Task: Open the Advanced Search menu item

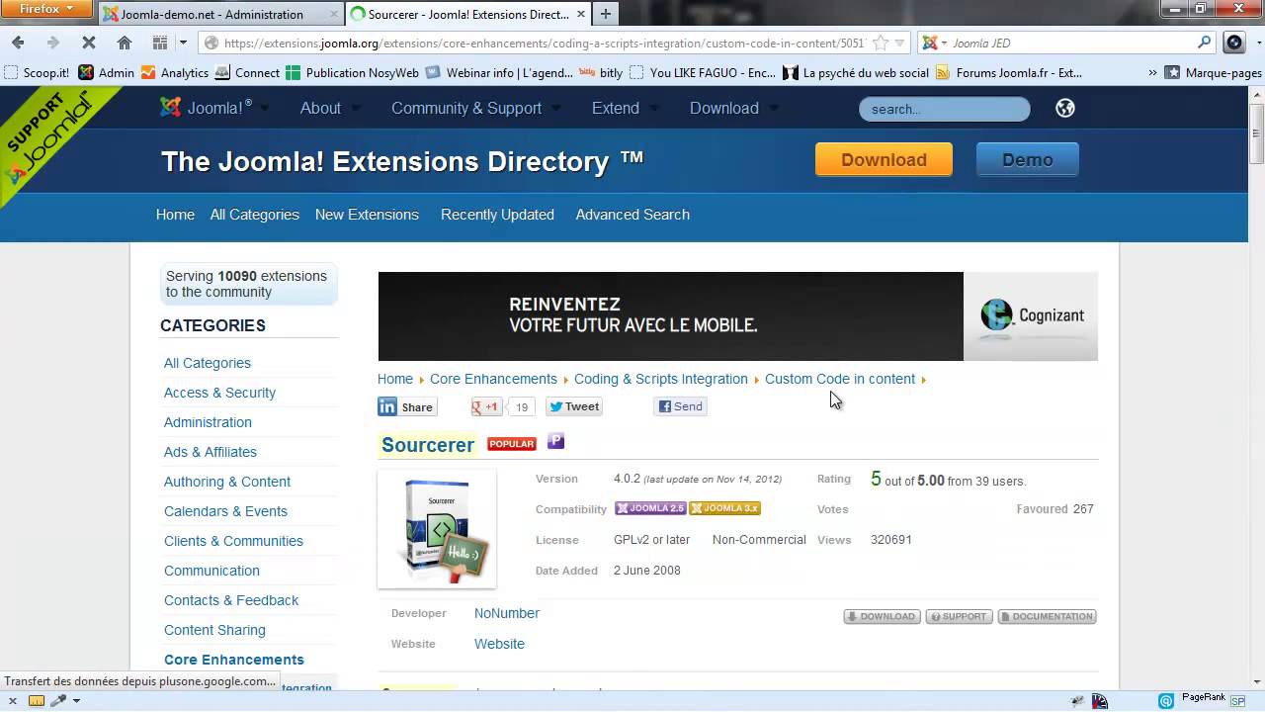Action: pyautogui.click(x=632, y=215)
